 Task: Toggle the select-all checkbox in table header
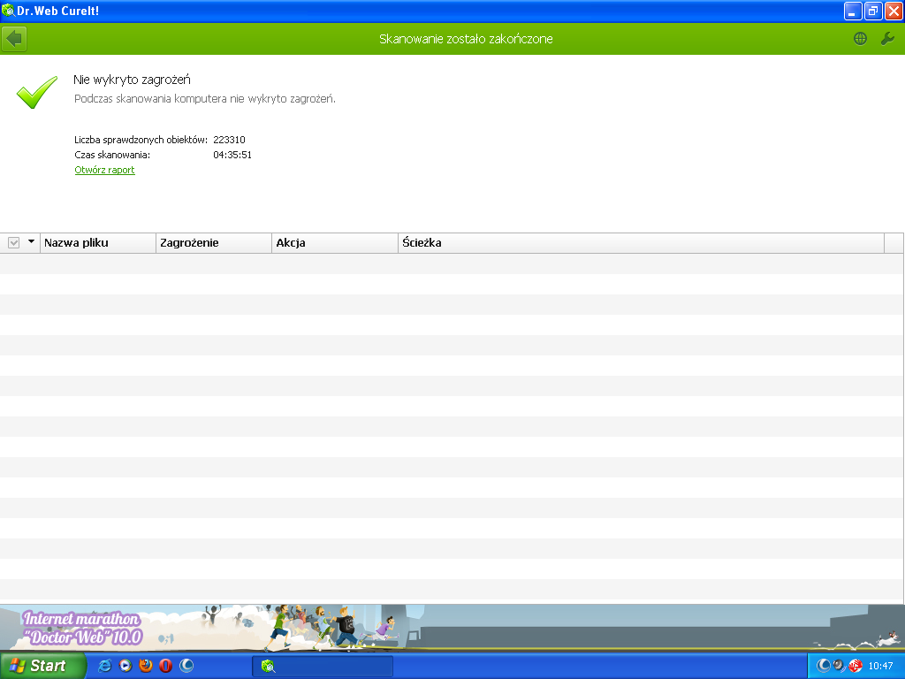pos(14,242)
